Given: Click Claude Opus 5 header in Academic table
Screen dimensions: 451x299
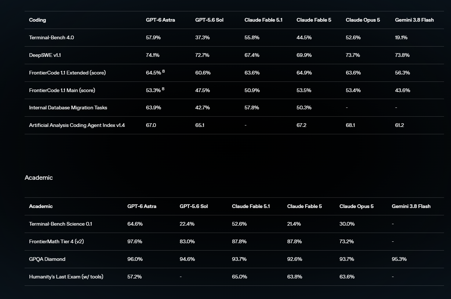Looking at the screenshot, I should tap(356, 206).
